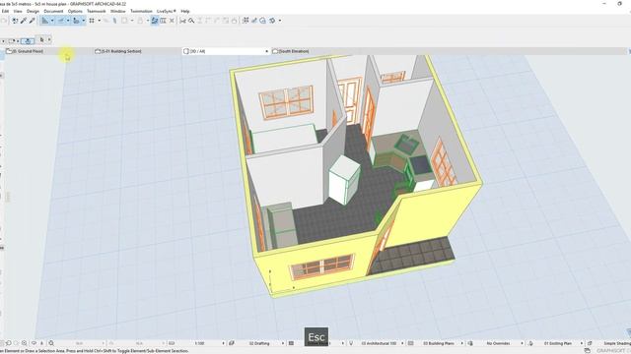Open the Help menu
Screen dimensions: 631x354
(x=185, y=11)
